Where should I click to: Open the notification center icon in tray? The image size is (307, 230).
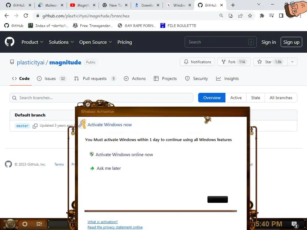294,224
